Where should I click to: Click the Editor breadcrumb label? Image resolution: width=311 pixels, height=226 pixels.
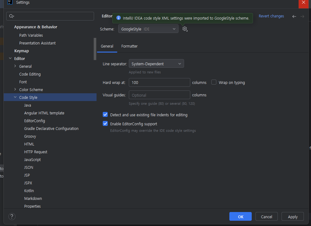pyautogui.click(x=107, y=16)
